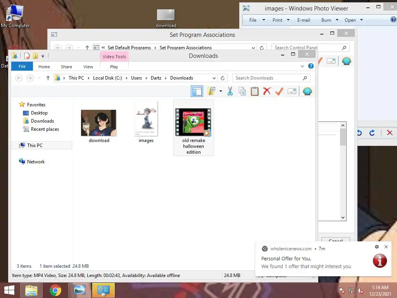Open File Explorer from the taskbar
397x298 pixels.
(x=31, y=290)
